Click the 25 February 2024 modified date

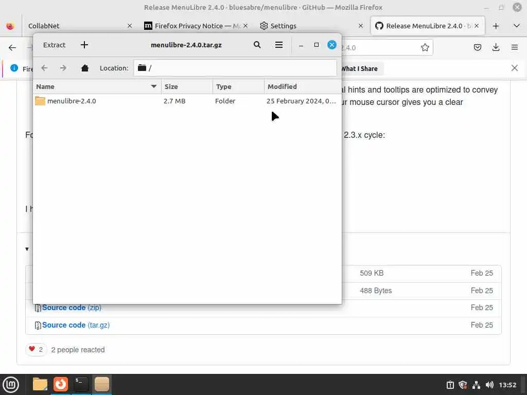[301, 101]
